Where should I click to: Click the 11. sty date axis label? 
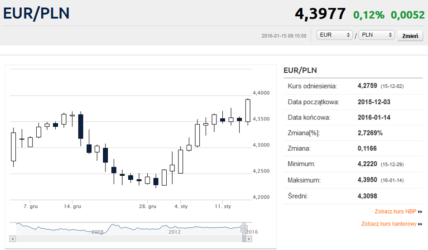[x=223, y=207]
